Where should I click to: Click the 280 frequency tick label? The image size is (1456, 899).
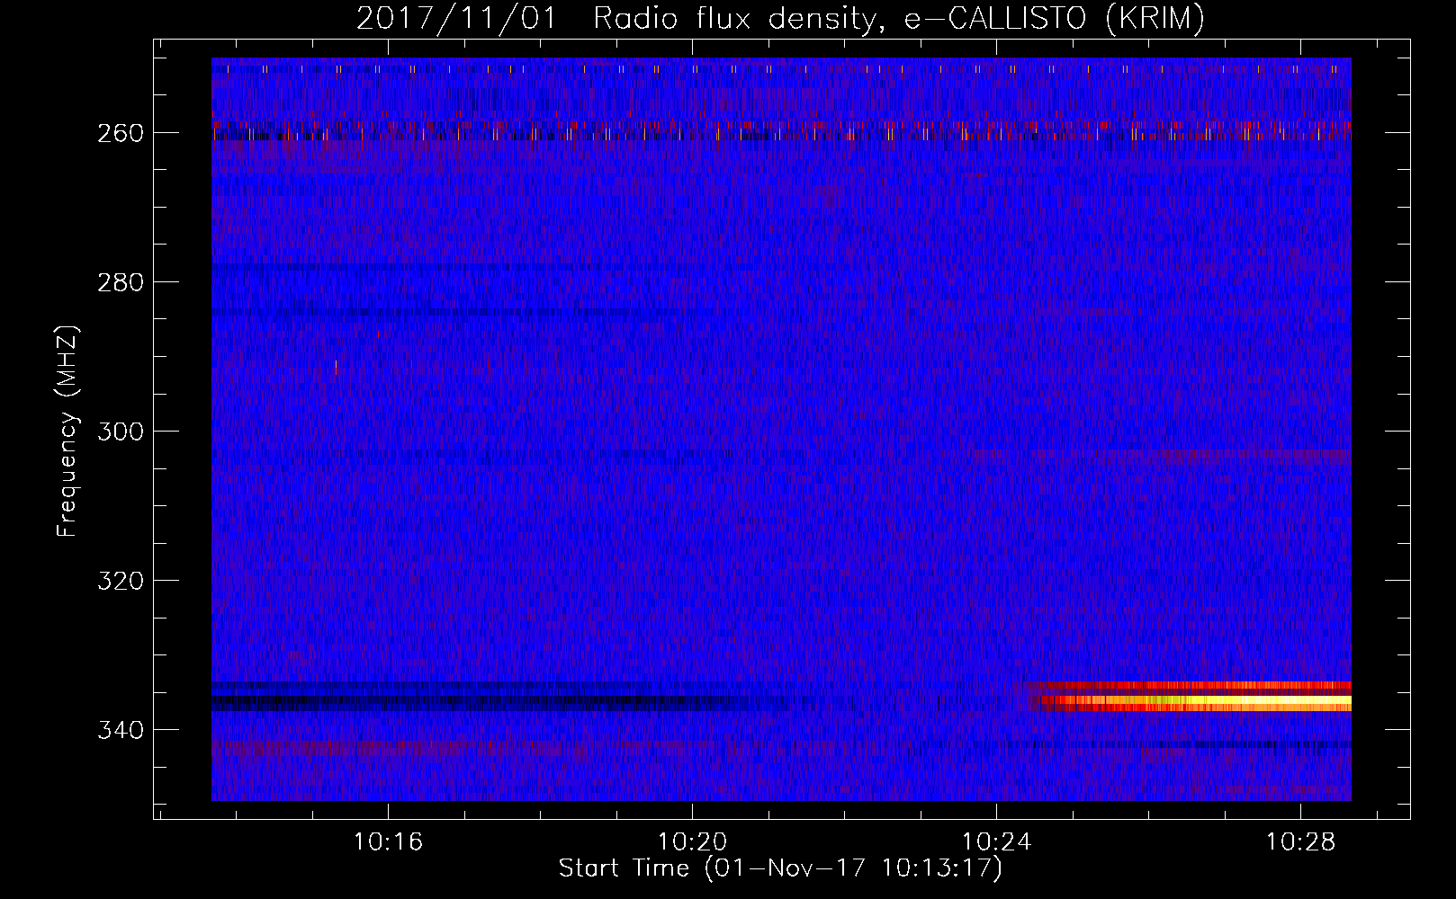(120, 282)
